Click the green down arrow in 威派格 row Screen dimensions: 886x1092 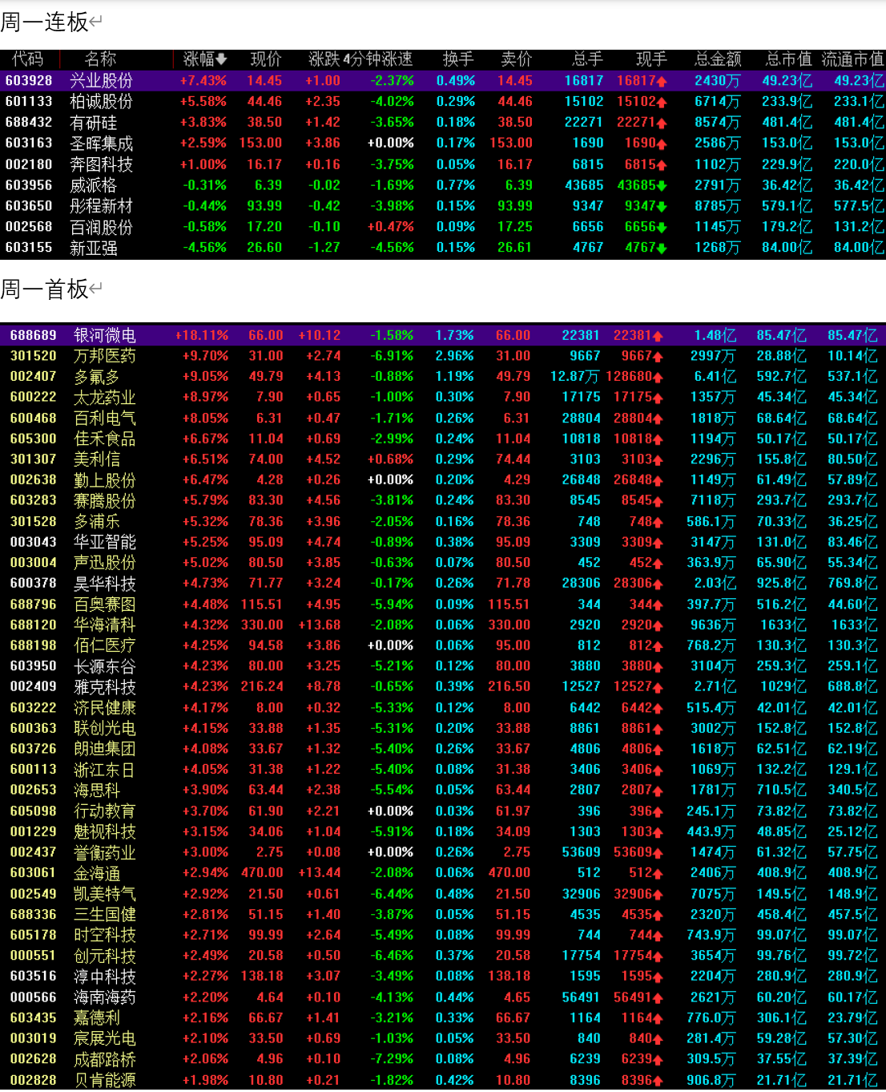(662, 185)
